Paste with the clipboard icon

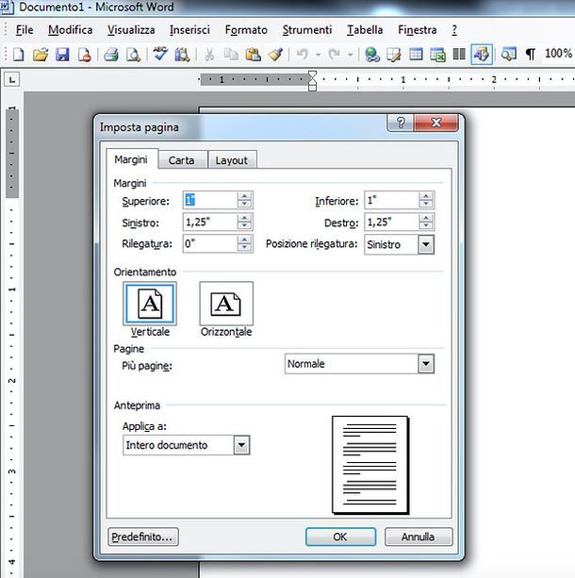coord(254,55)
